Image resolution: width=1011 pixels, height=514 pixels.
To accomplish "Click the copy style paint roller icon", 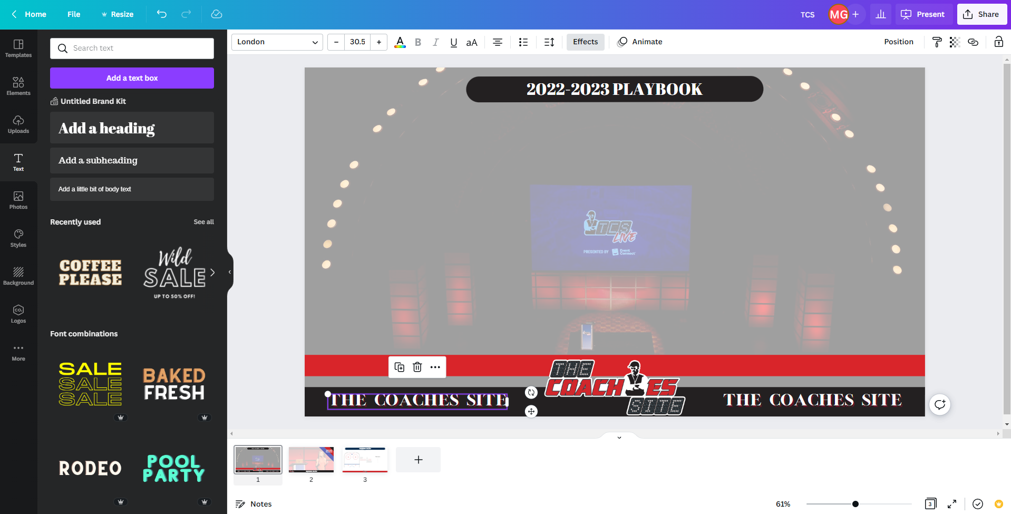I will coord(937,42).
